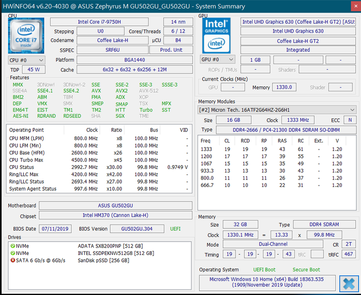Click the Codename Coffee Lake-H field

[113, 40]
